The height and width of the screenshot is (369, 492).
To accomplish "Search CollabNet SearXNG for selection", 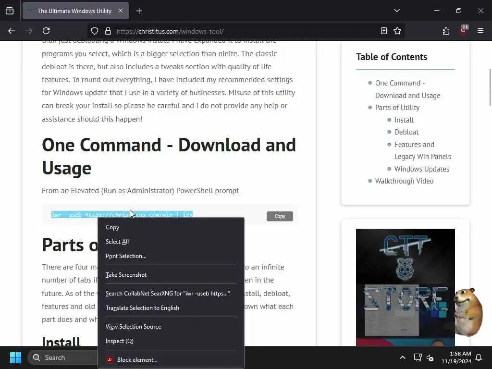I will point(171,294).
